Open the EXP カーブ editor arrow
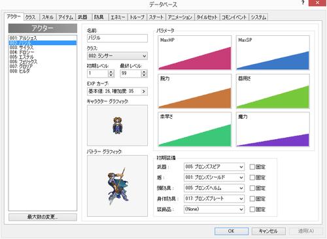327x239 pixels. (x=144, y=91)
